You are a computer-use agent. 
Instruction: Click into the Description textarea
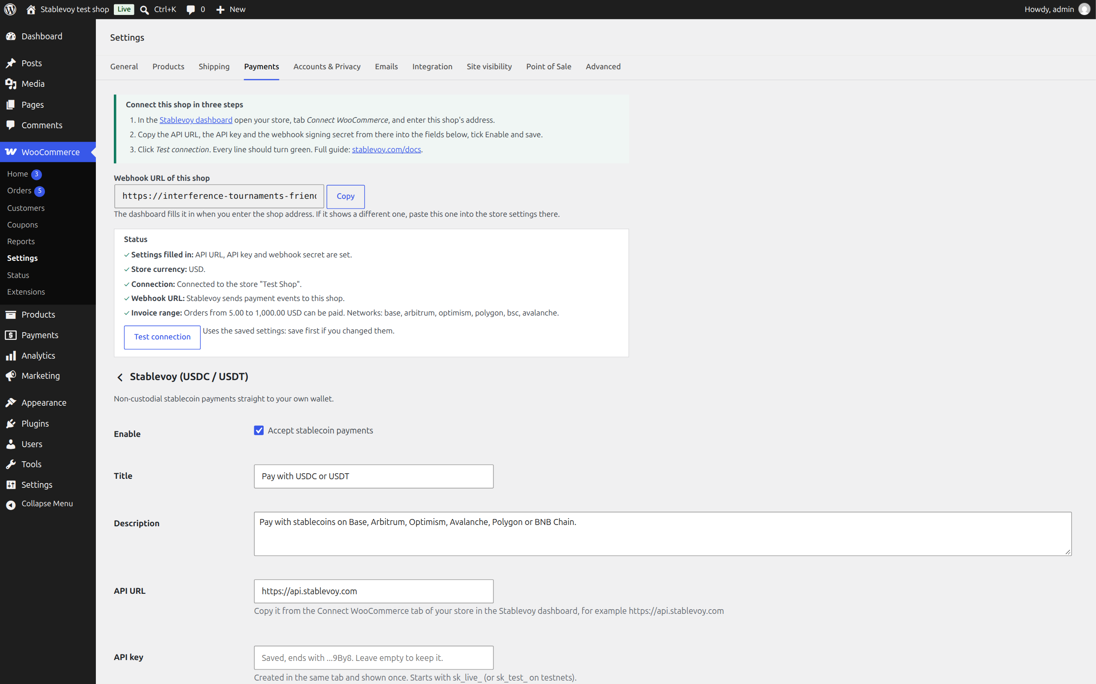(662, 534)
